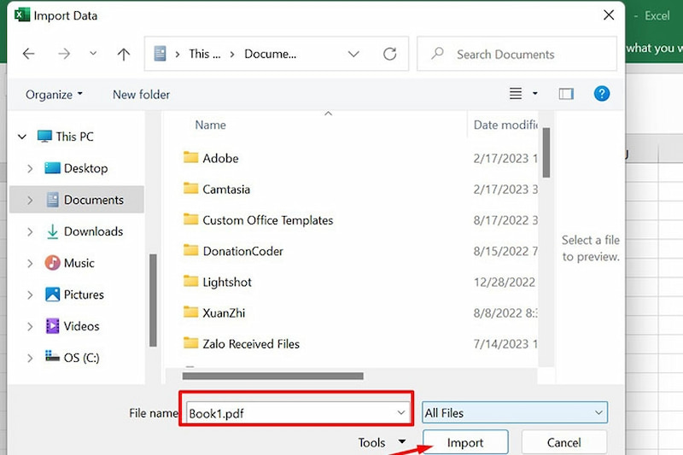Select 'Docume...' breadcrumb in address bar
Image resolution: width=683 pixels, height=455 pixels.
tap(270, 54)
